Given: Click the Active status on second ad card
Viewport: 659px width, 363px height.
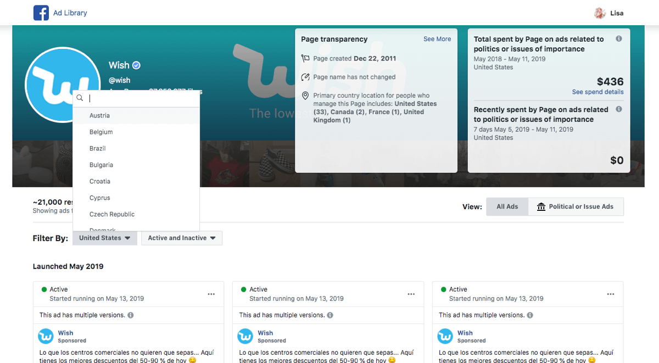Looking at the screenshot, I should (x=259, y=289).
